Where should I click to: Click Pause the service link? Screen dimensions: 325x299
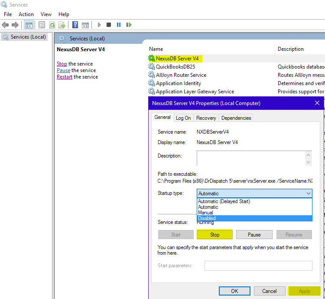[x=63, y=70]
